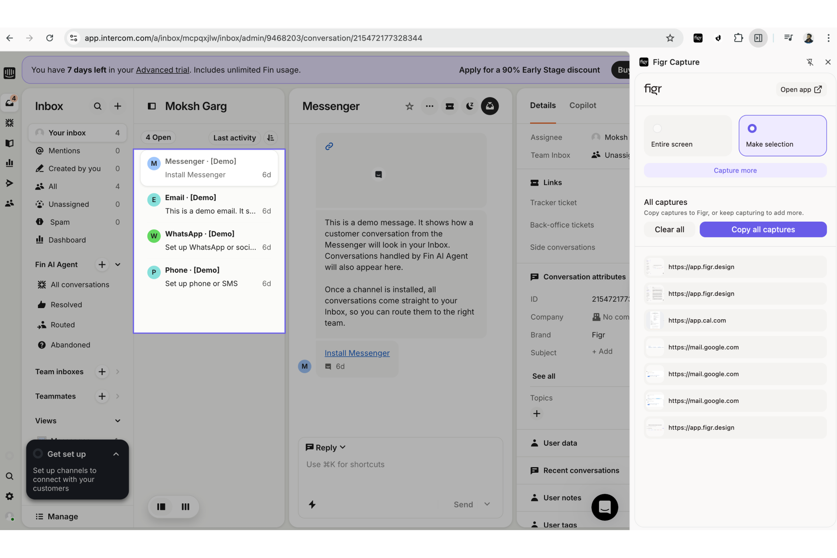Viewport: 837px width, 558px height.
Task: Open Settings gear in sidebar
Action: [10, 496]
